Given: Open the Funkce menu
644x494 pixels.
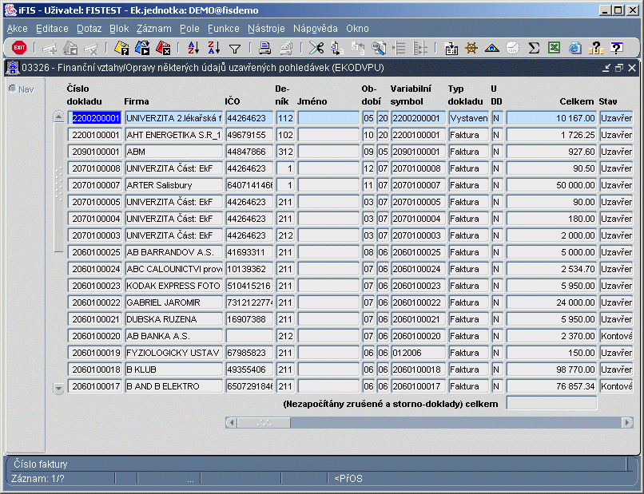Looking at the screenshot, I should [224, 29].
